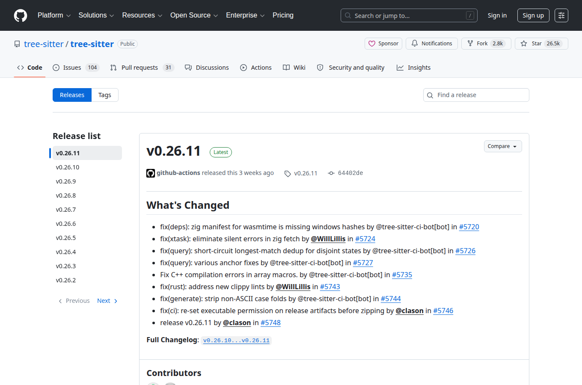Open the Security and quality tab

[x=350, y=68]
